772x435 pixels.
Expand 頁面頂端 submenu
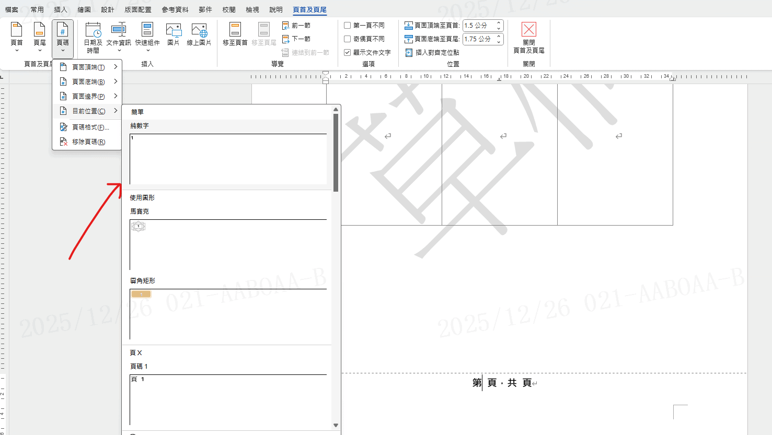pos(88,67)
